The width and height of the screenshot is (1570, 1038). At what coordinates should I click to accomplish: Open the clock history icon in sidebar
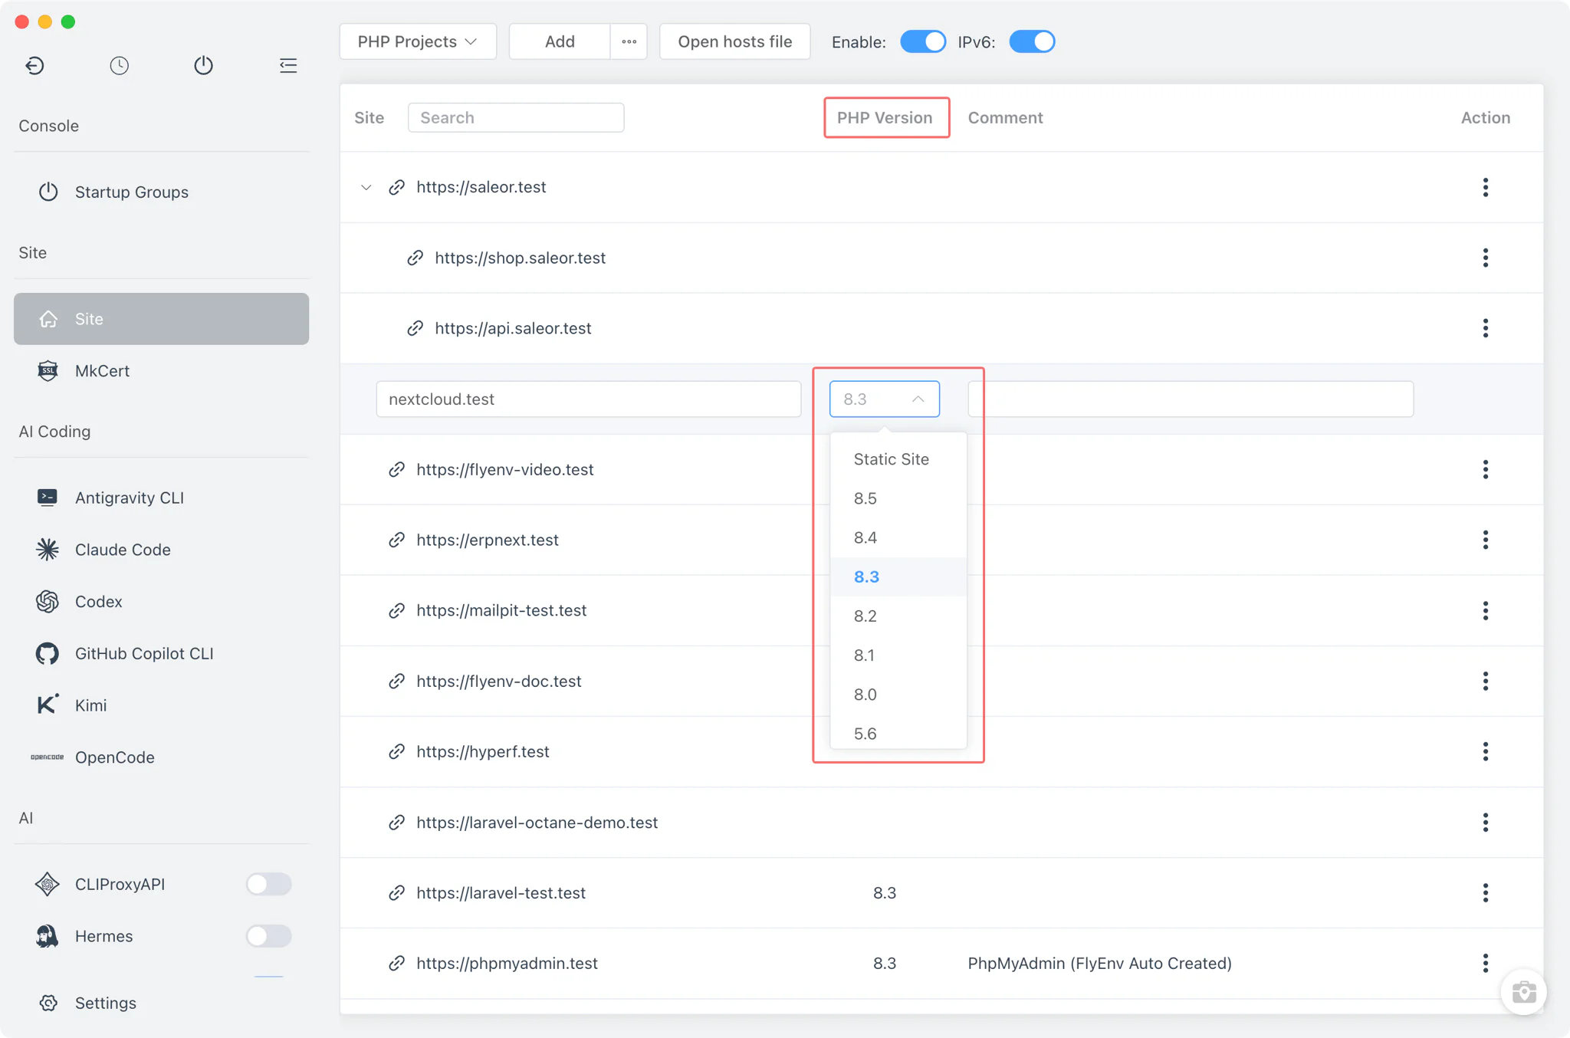pos(119,66)
